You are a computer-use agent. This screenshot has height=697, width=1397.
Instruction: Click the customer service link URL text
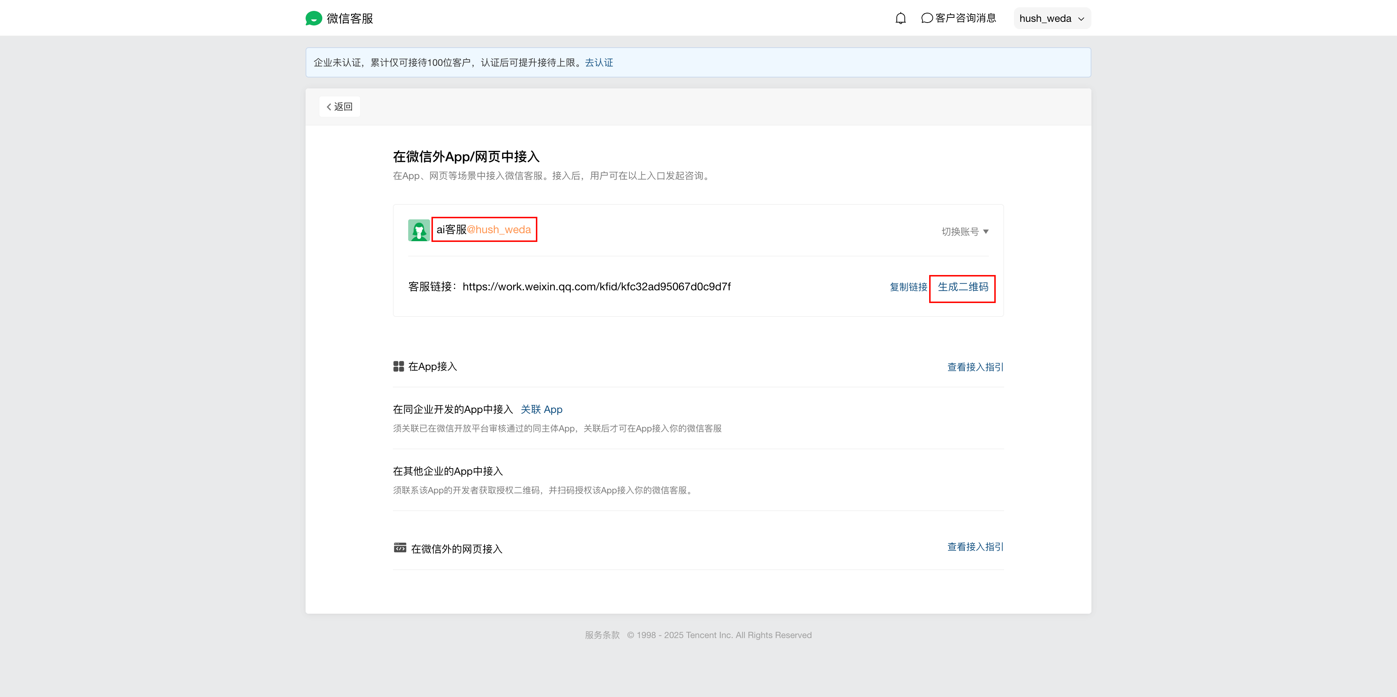pos(597,286)
